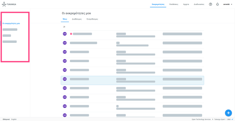Click Open Technology Services footer link
This screenshot has width=235, height=121.
point(201,119)
